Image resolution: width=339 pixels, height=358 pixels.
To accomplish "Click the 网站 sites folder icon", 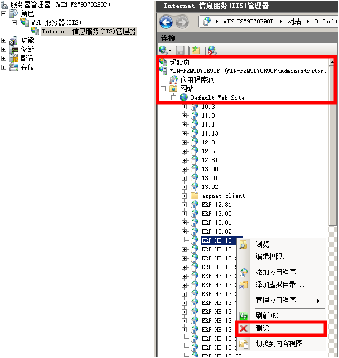I will 173,89.
